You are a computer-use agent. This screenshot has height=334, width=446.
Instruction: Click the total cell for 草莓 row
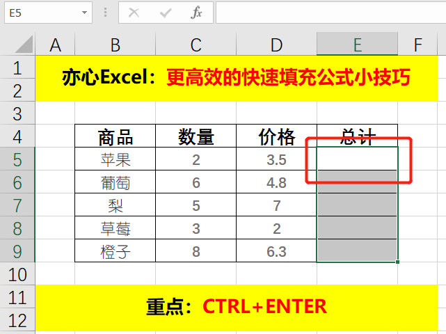coord(357,228)
